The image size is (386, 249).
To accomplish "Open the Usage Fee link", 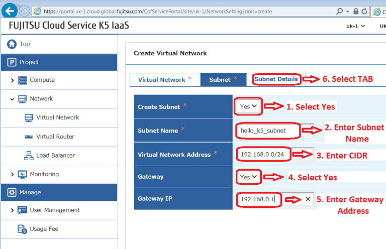I will coord(44,229).
